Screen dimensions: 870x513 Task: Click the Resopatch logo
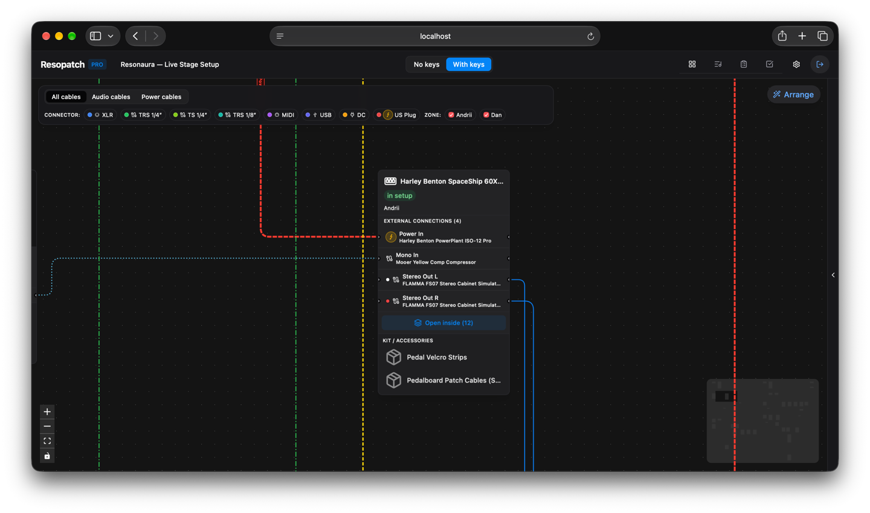tap(62, 64)
